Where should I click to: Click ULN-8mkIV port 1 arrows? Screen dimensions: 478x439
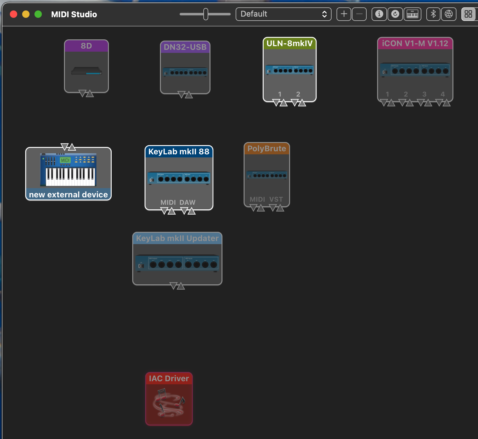coord(280,103)
